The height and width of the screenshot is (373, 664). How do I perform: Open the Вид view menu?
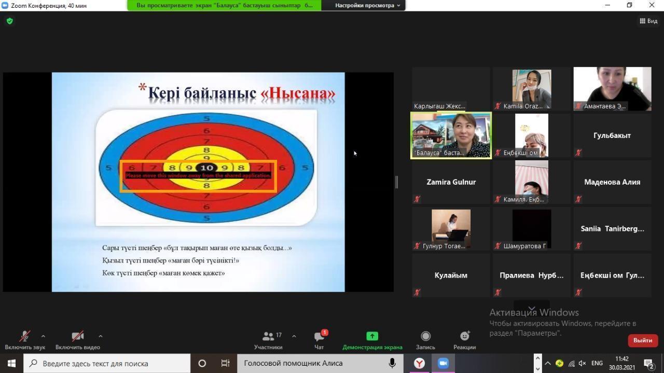pyautogui.click(x=648, y=21)
